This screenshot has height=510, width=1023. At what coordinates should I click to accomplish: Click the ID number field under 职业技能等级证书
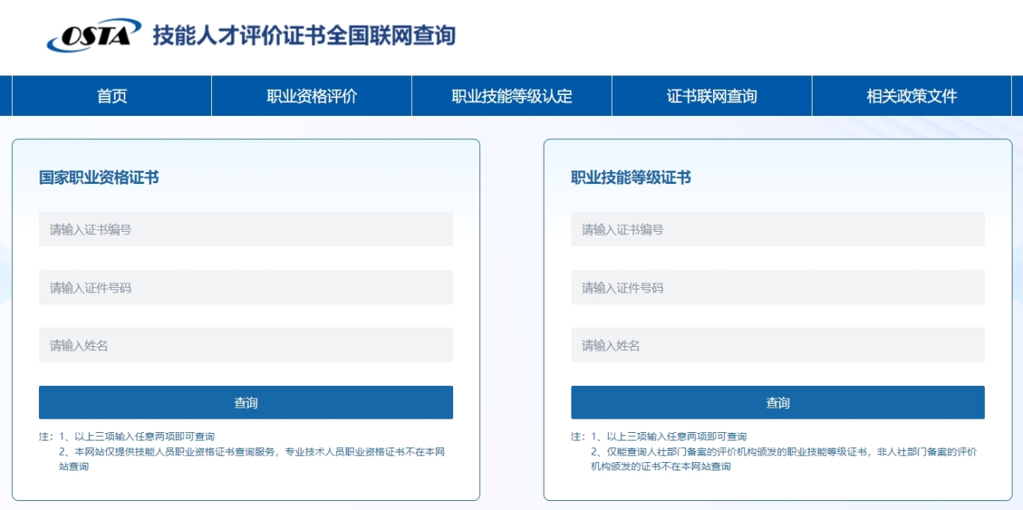(x=777, y=287)
